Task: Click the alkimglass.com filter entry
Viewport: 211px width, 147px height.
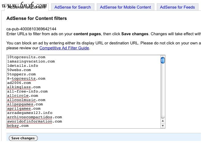Action: pos(24,87)
